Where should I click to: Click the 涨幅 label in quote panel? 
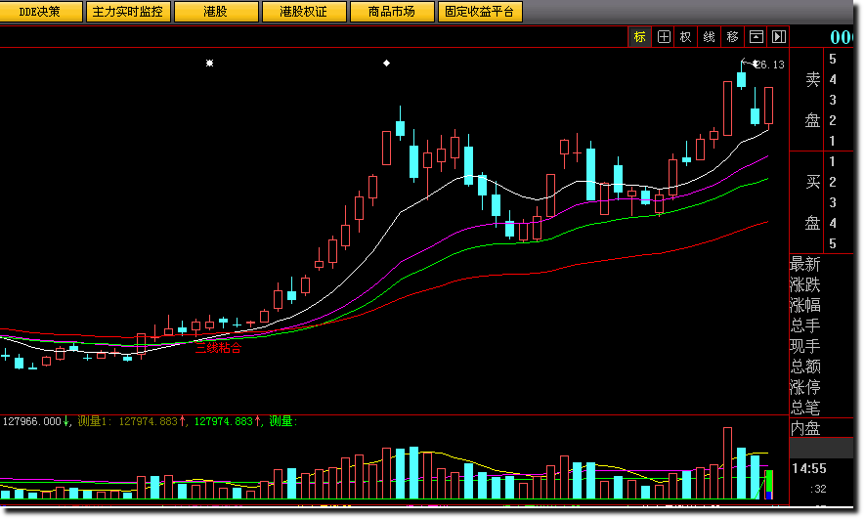[805, 305]
